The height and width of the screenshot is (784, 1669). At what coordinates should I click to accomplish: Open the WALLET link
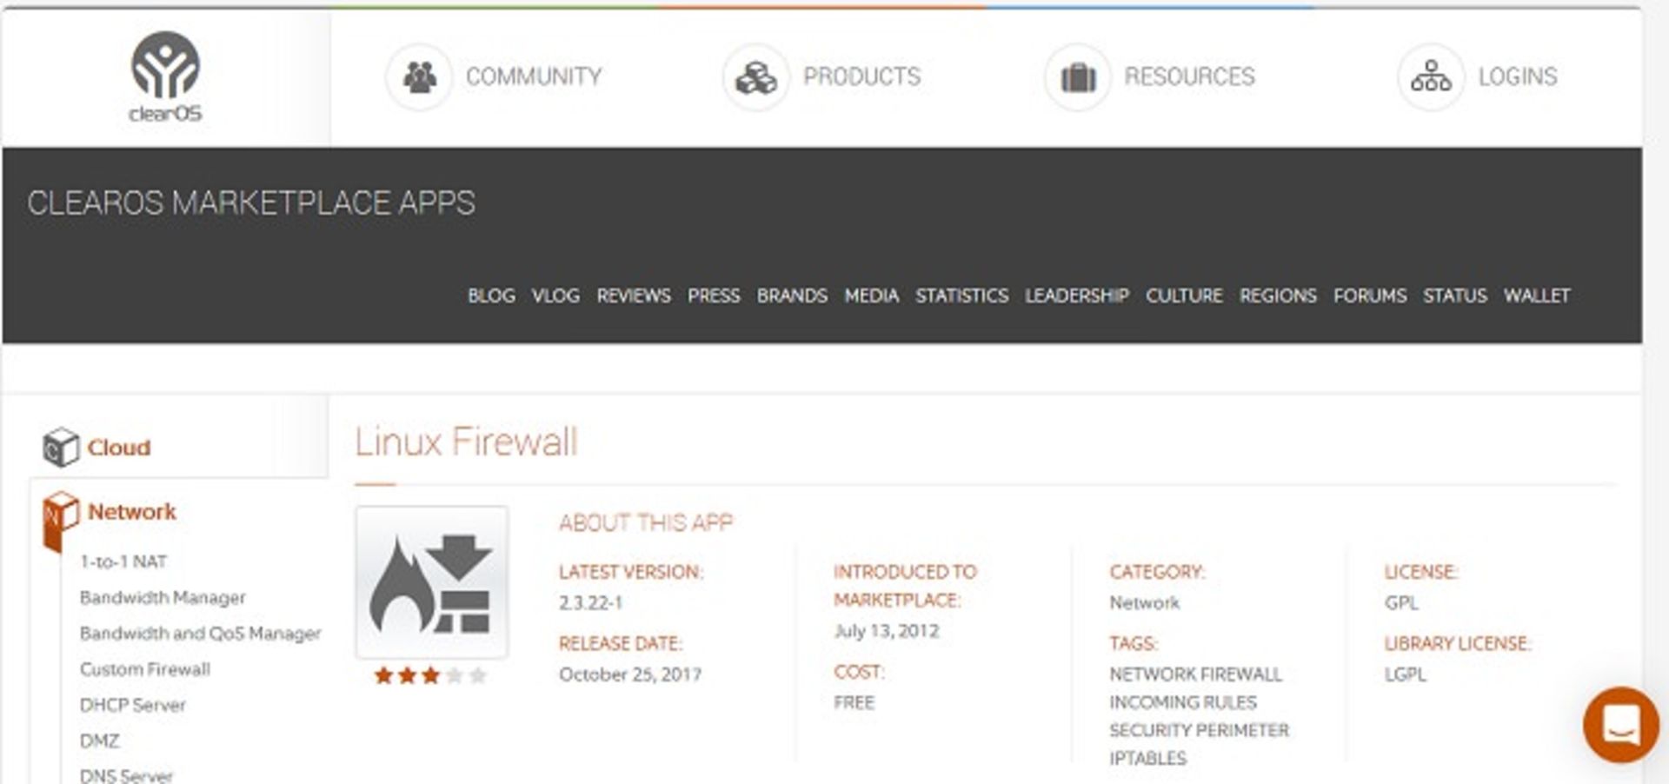(1537, 296)
